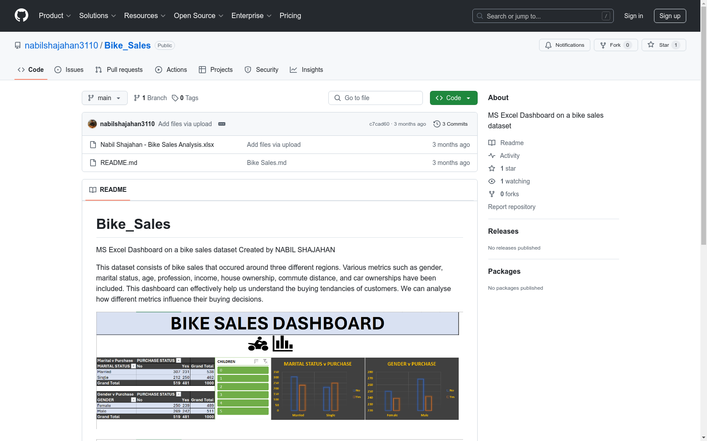This screenshot has width=707, height=441.
Task: Open the author avatar for nabilshajahan3110
Action: (92, 124)
